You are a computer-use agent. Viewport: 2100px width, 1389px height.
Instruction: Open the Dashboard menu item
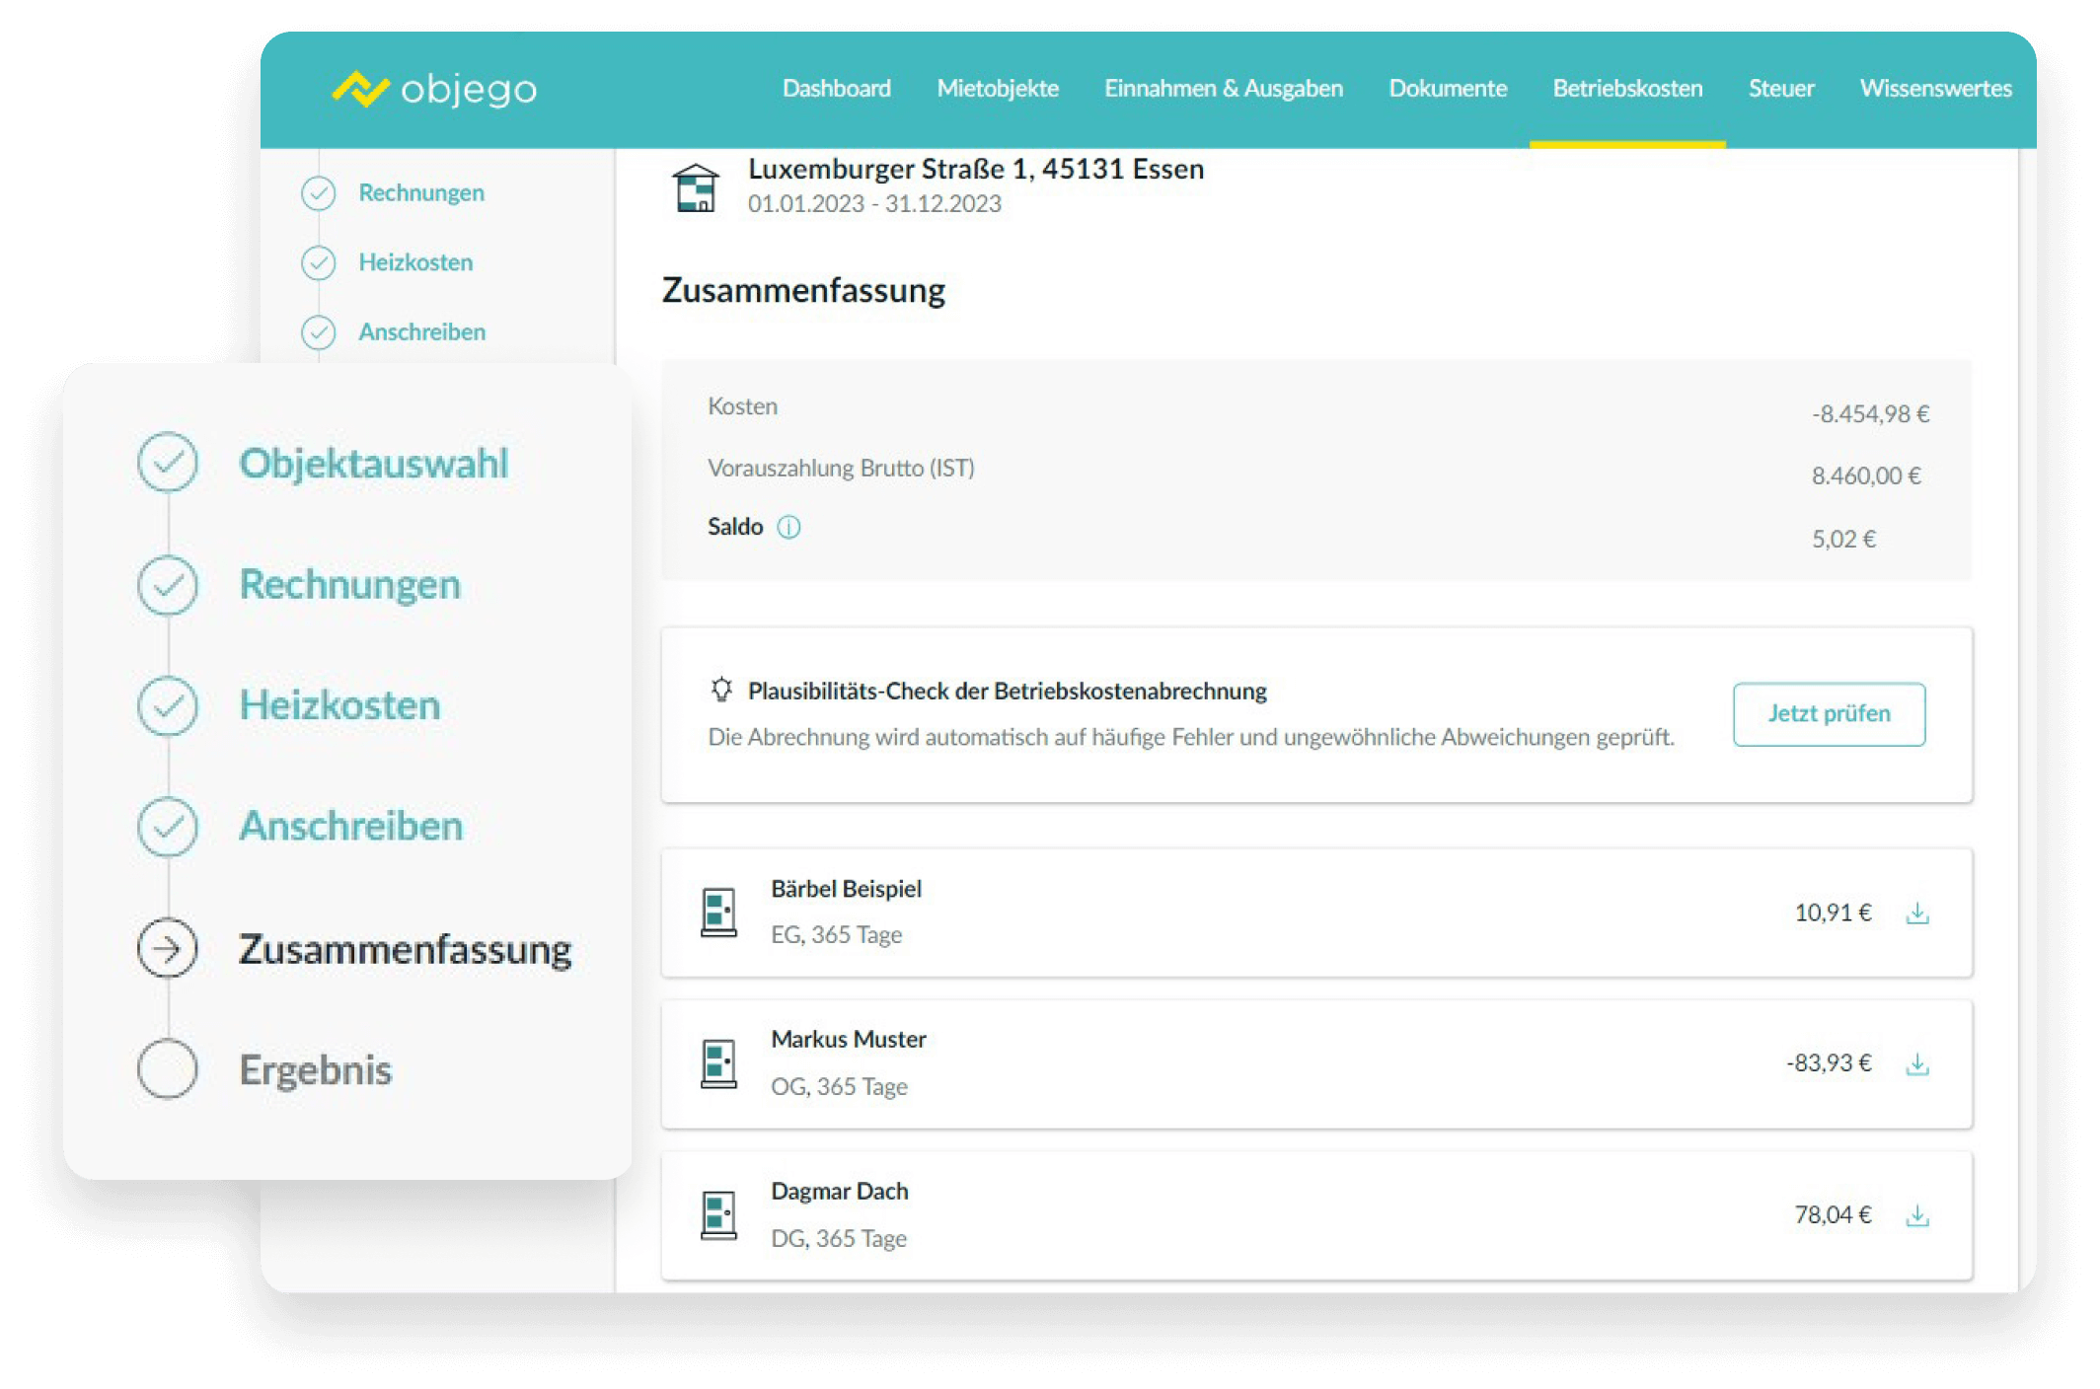[x=836, y=89]
